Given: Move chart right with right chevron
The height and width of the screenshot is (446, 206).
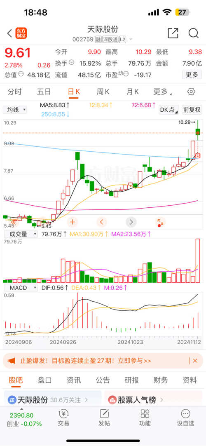Looking at the screenshot, I should tap(131, 222).
